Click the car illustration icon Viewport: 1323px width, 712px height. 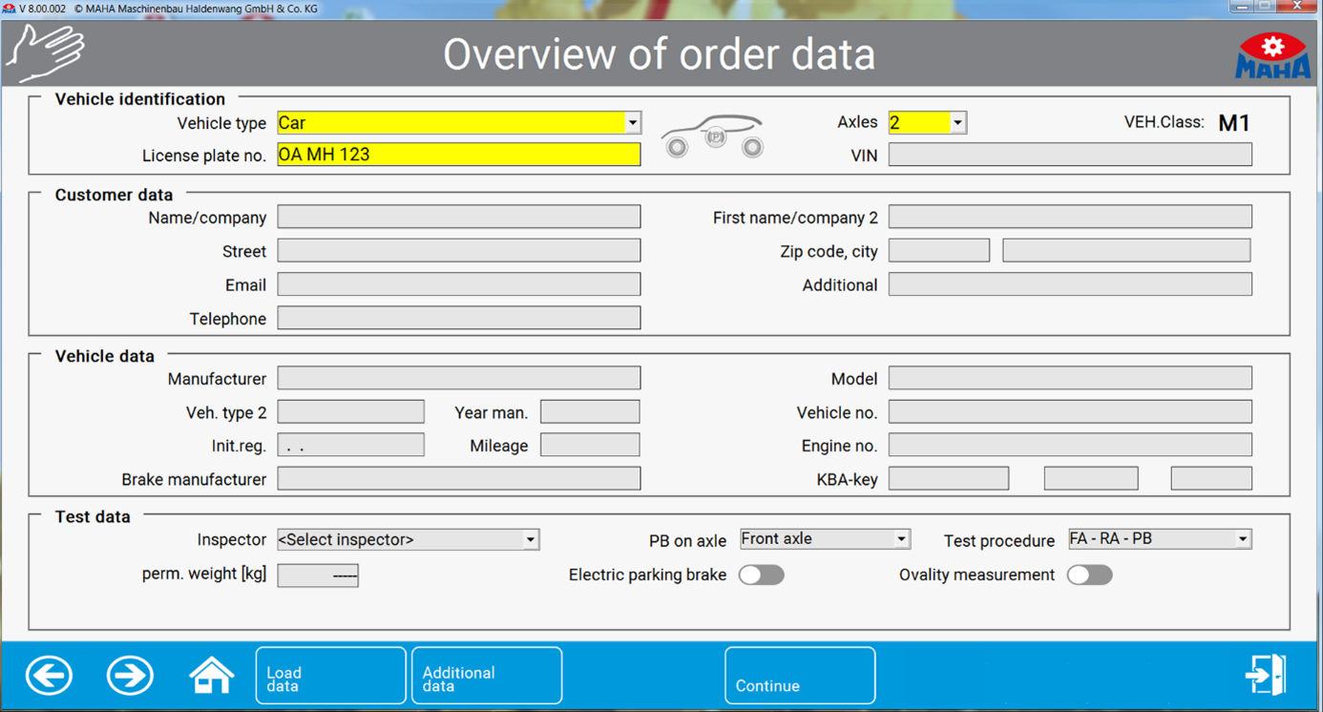coord(714,136)
